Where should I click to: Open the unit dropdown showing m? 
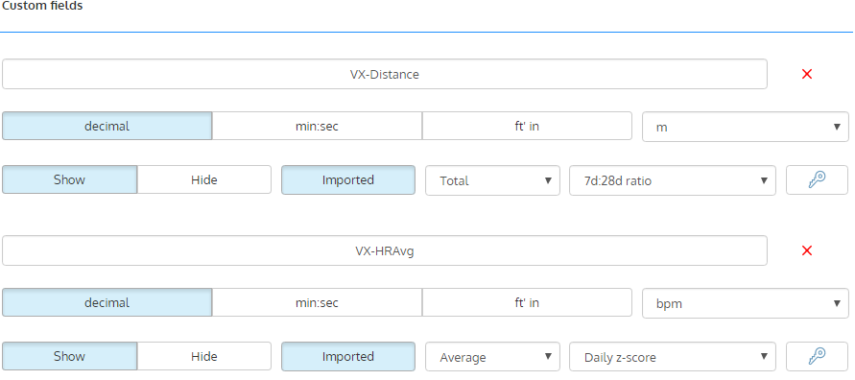tap(746, 127)
